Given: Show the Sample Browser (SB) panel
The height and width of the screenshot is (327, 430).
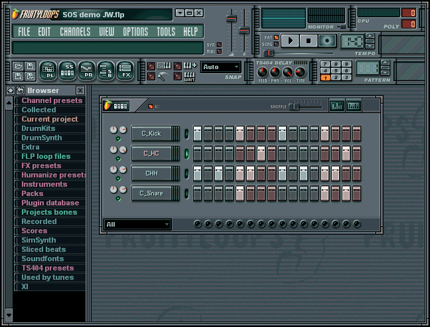Looking at the screenshot, I should [106, 70].
